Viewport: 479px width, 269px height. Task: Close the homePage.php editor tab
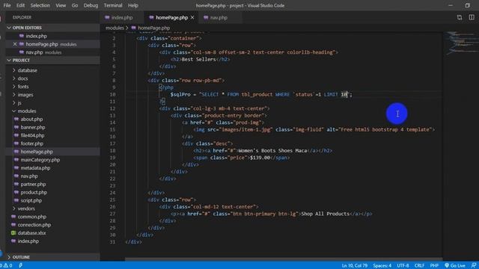(x=192, y=18)
